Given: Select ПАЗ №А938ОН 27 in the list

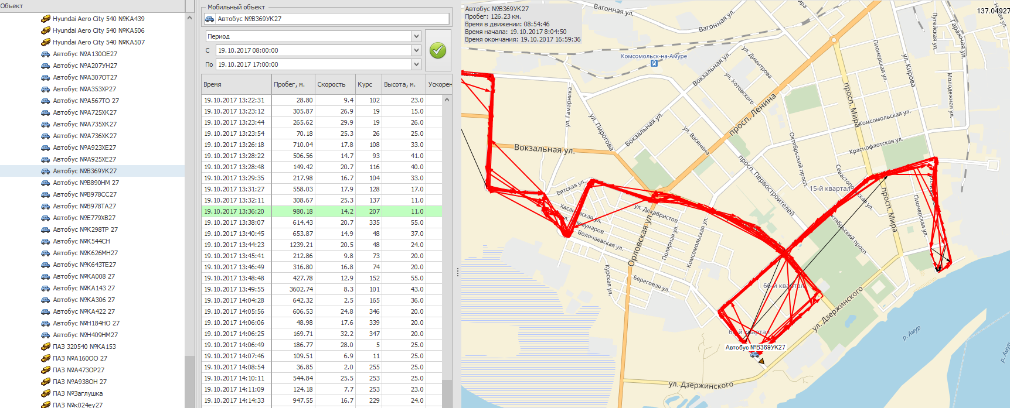Looking at the screenshot, I should [x=80, y=382].
